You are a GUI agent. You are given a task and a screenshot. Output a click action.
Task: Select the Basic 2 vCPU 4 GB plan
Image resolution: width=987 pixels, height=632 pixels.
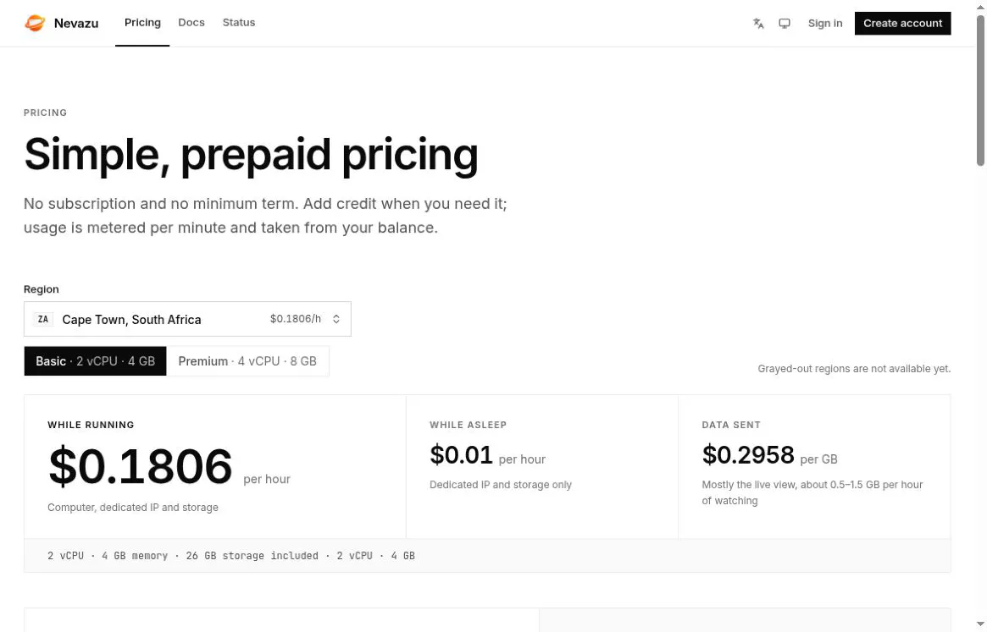(95, 361)
